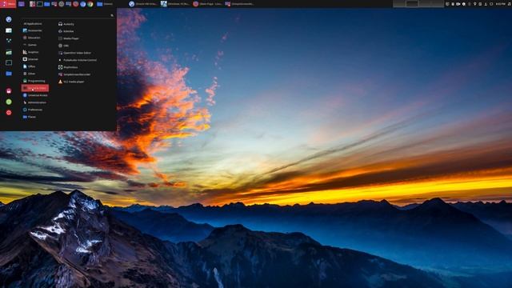The width and height of the screenshot is (512, 288).
Task: Open PulseAudio Volume Control
Action: pos(78,60)
